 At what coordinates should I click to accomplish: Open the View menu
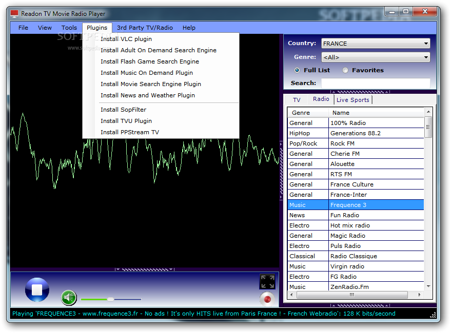tap(45, 28)
